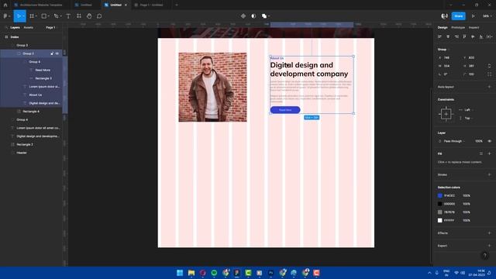Open shape tools dropdown arrow
This screenshot has height=279, width=496.
pos(48,16)
